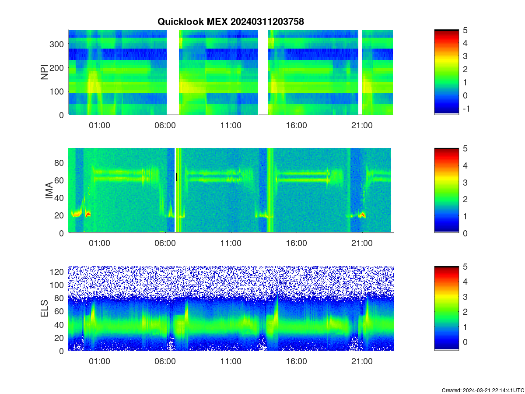The width and height of the screenshot is (525, 394).
Task: Click the 21:00 tick under the IMA plot
Action: (362, 243)
